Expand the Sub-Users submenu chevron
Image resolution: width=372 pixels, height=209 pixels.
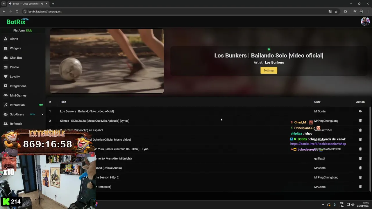point(42,114)
